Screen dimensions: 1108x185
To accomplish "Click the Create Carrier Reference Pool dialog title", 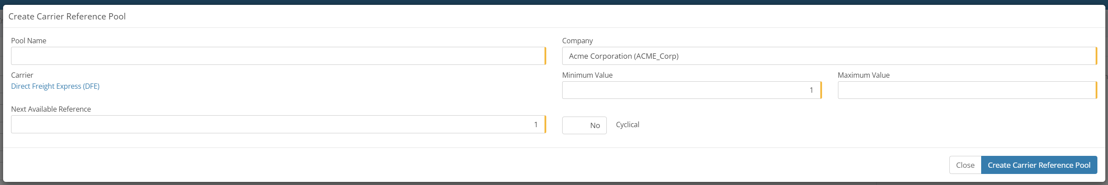I will click(x=67, y=16).
